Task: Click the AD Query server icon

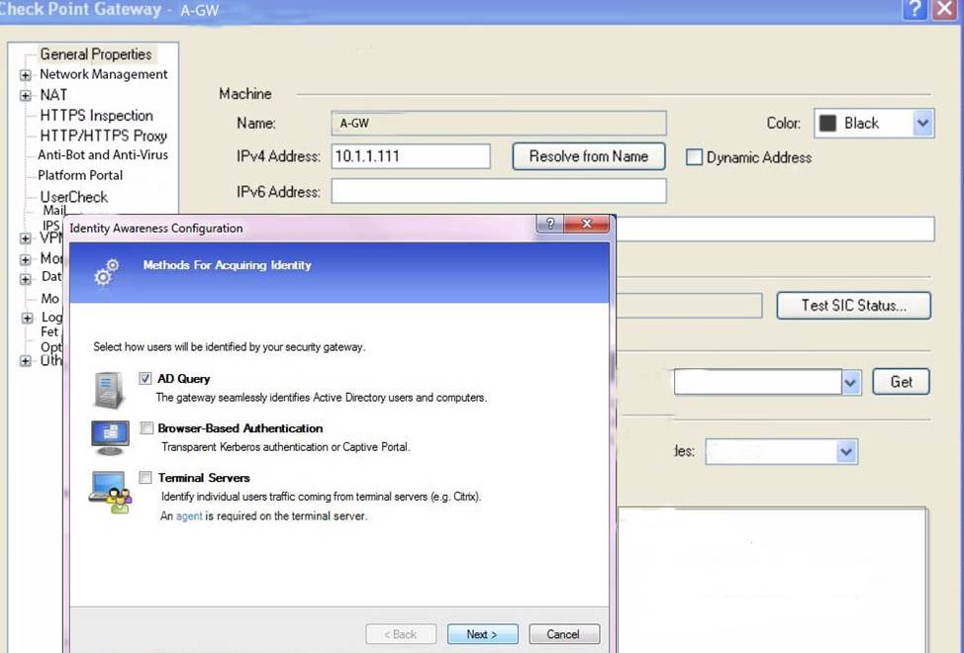Action: [109, 389]
